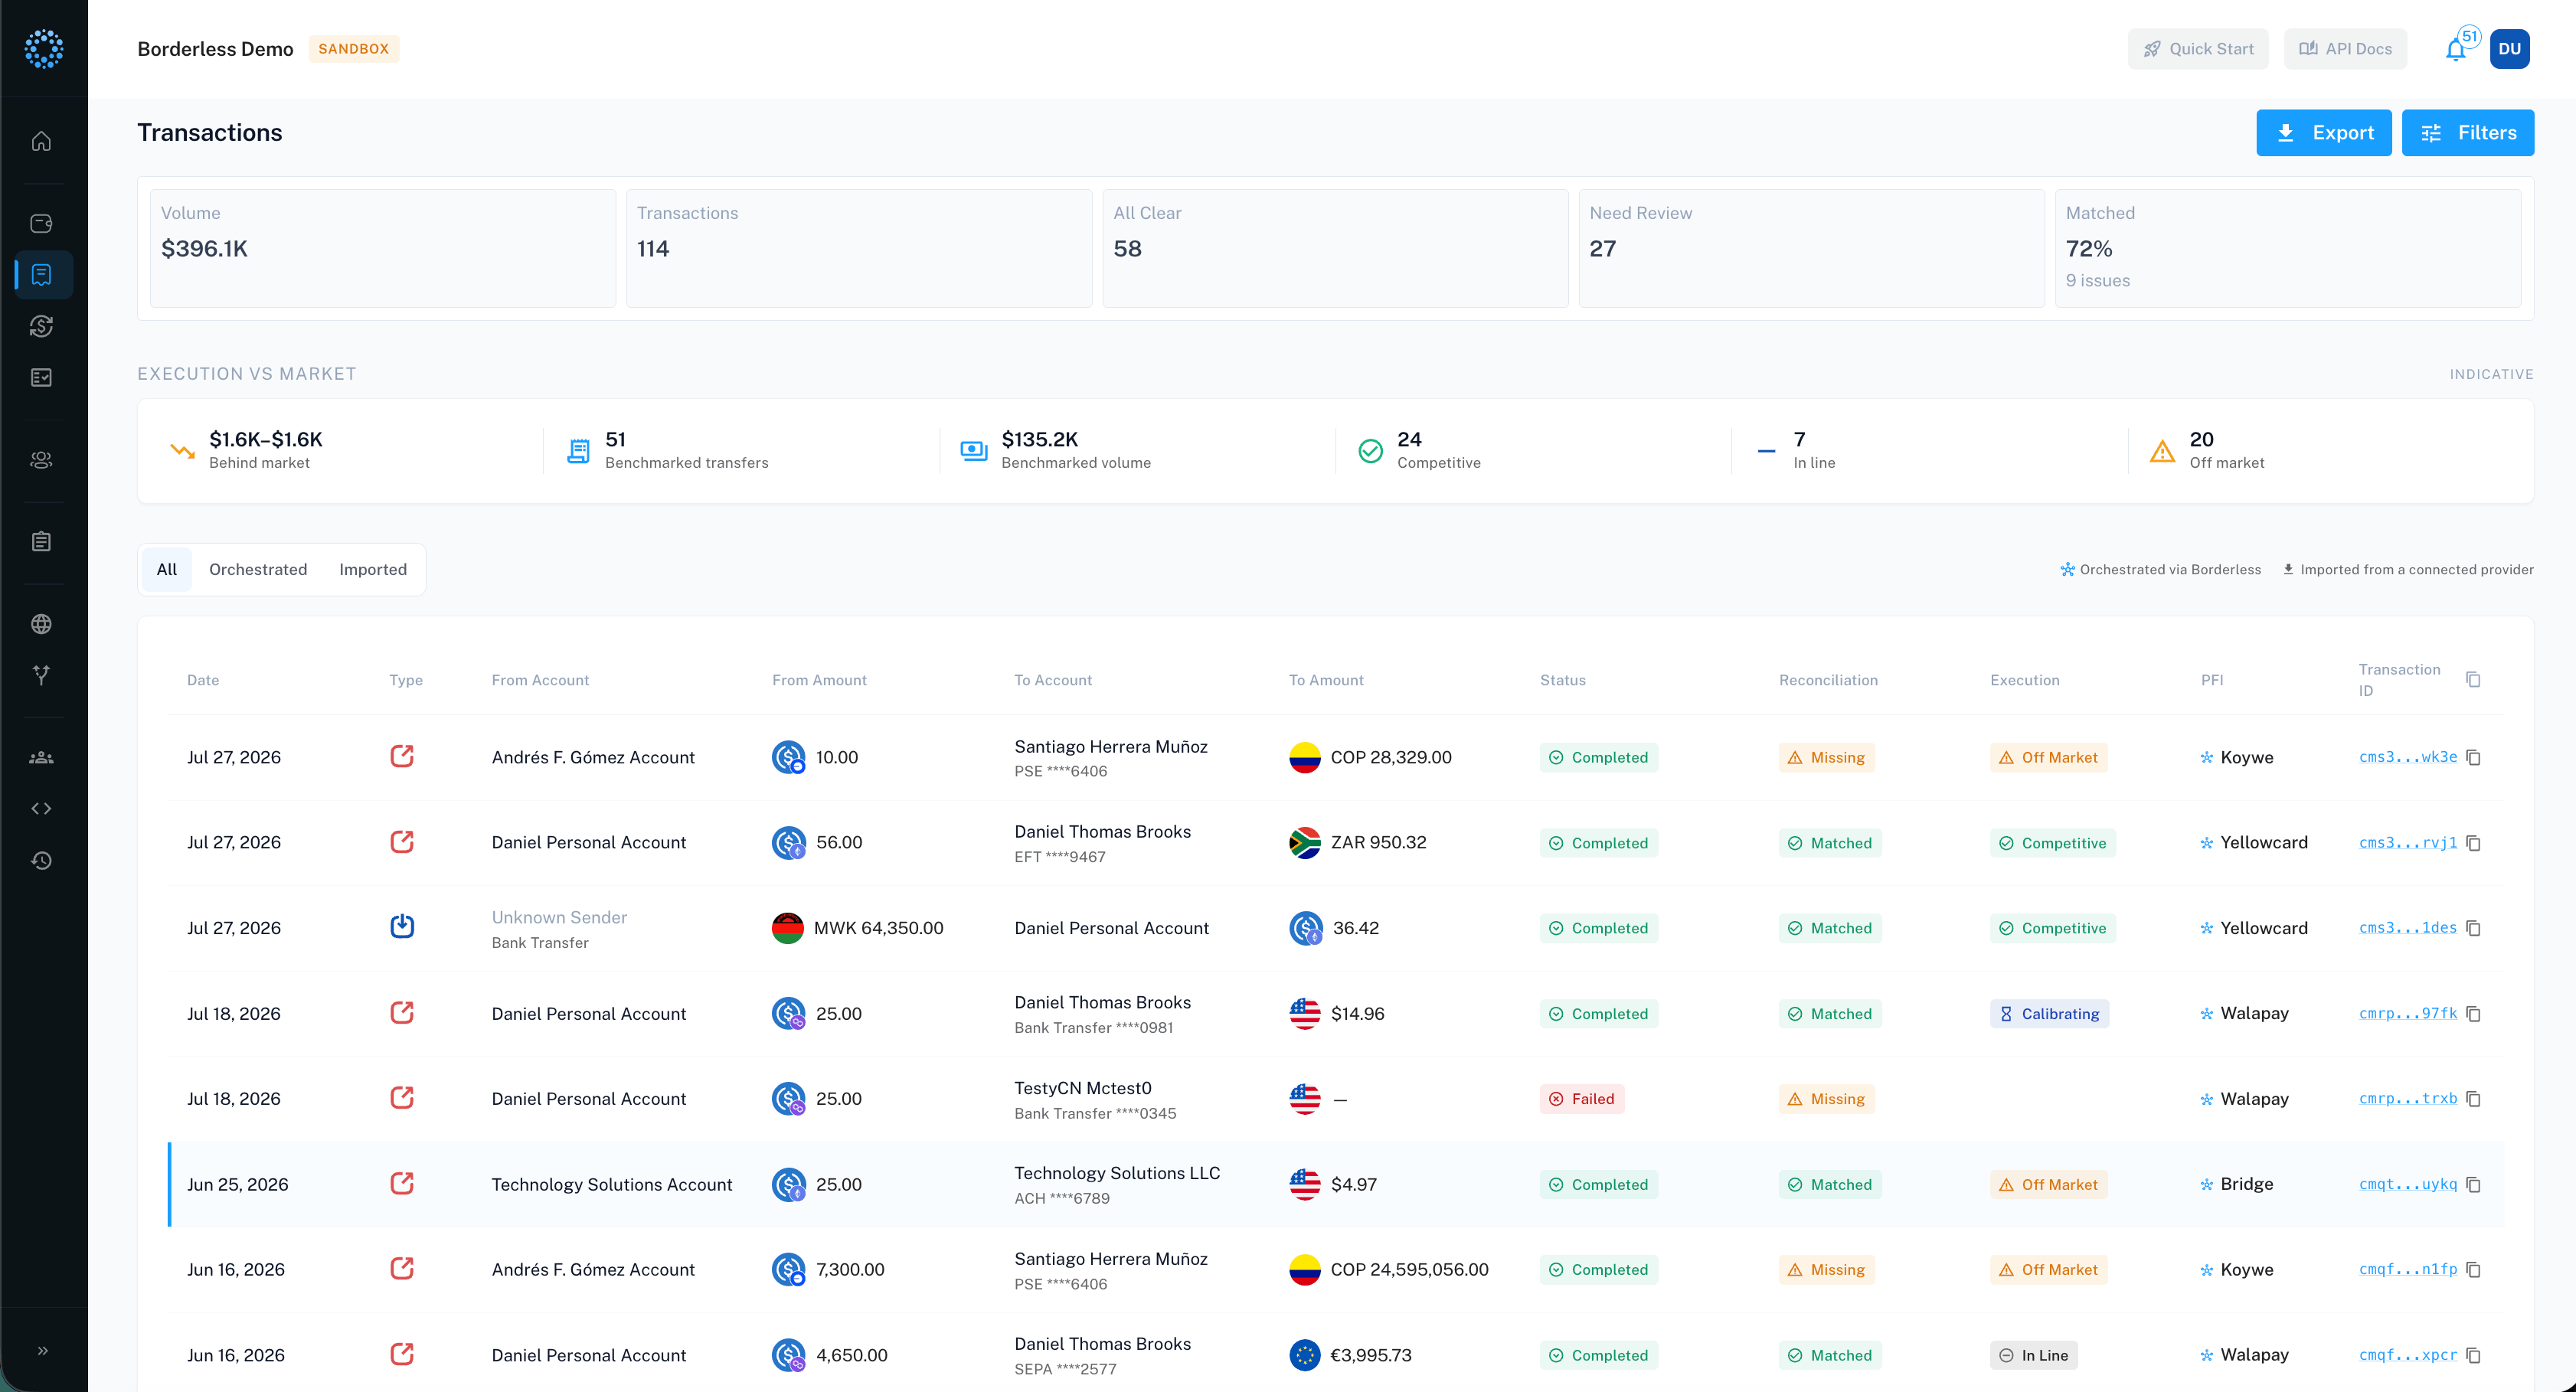Viewport: 2576px width, 1392px height.
Task: Click the SANDBOX badge
Action: [354, 49]
